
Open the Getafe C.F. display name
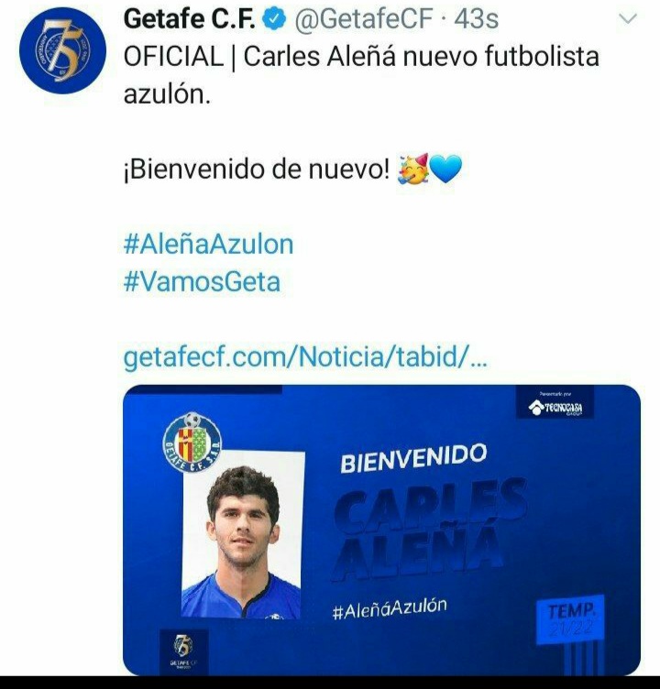click(x=190, y=19)
